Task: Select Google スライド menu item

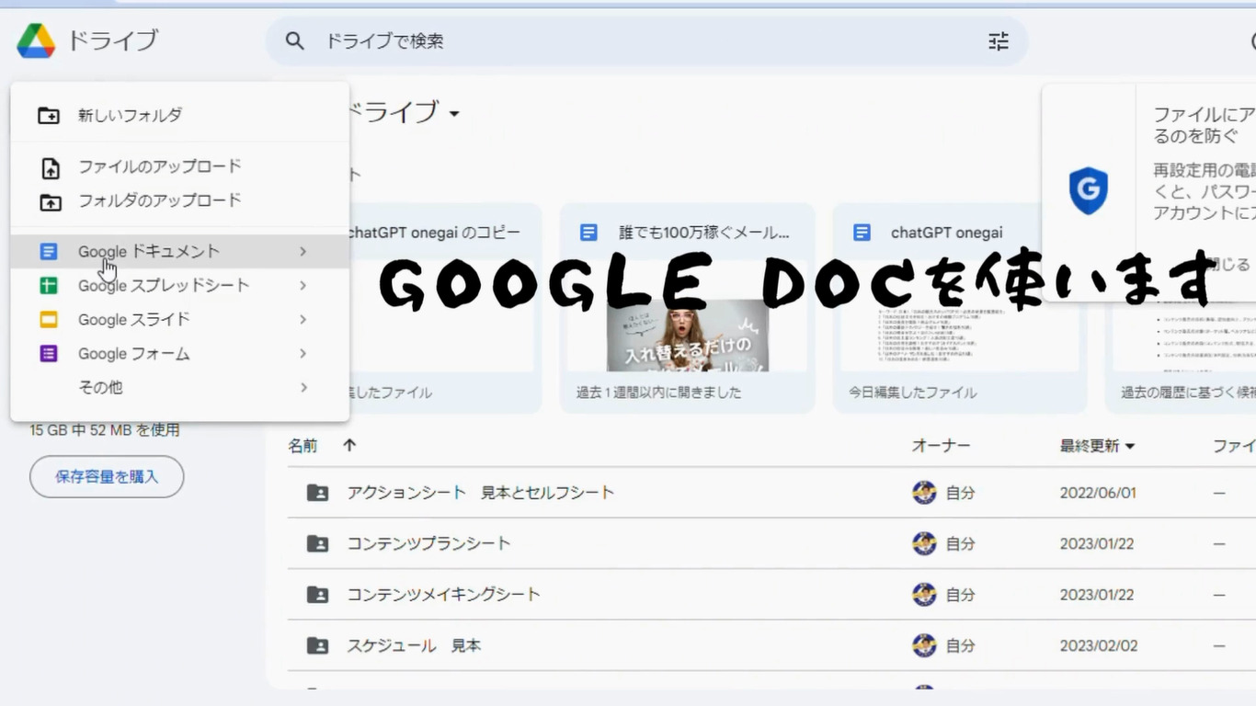Action: point(180,320)
